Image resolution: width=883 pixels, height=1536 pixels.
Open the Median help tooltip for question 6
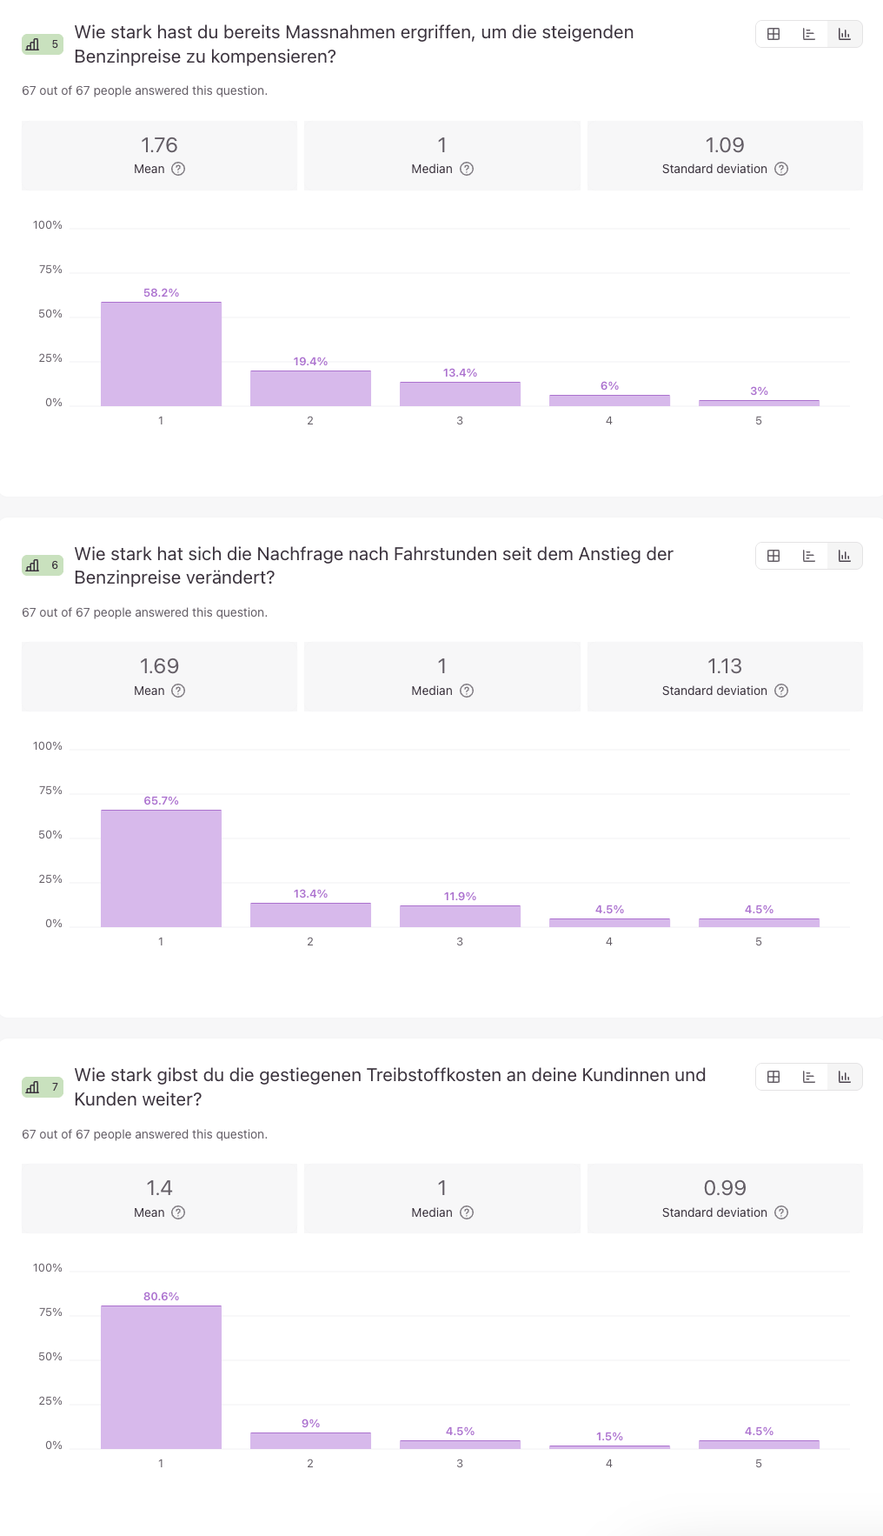(467, 691)
